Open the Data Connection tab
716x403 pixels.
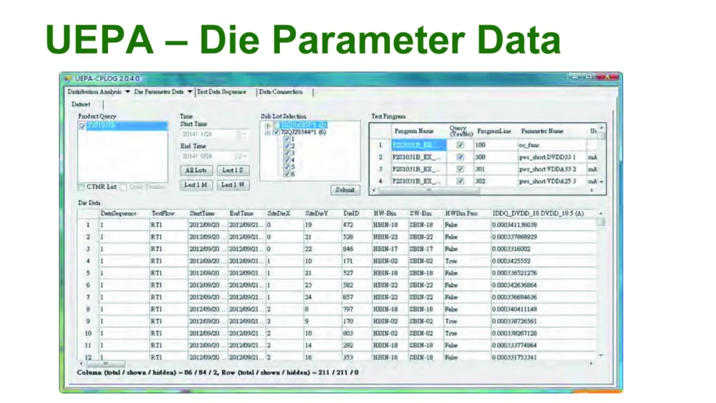(281, 92)
